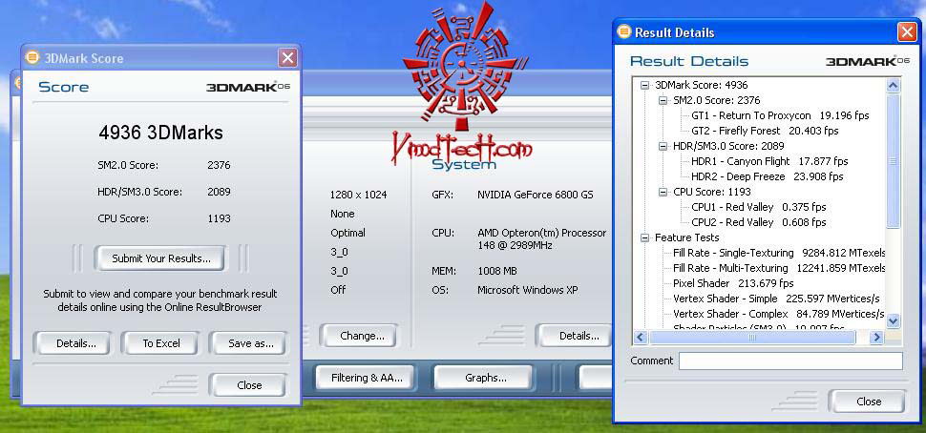The height and width of the screenshot is (433, 926).
Task: Select Fill Rate - Multi-Texturing row
Action: click(780, 268)
